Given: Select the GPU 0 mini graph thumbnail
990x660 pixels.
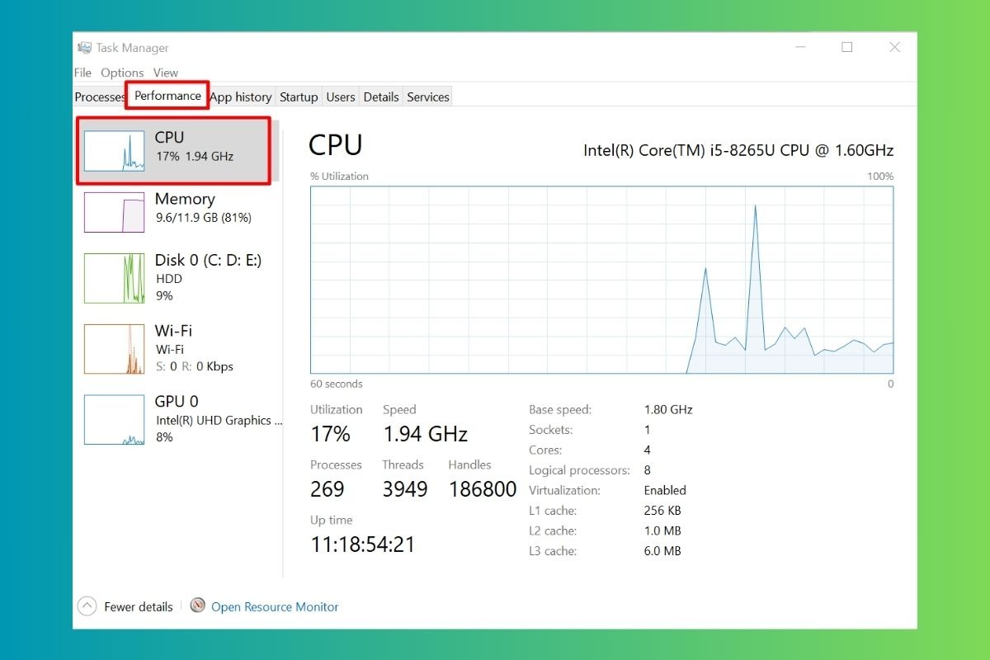Looking at the screenshot, I should click(115, 419).
